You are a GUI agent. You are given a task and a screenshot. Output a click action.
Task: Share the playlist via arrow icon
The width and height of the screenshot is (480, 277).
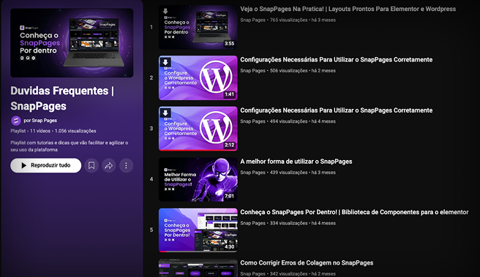(x=109, y=165)
